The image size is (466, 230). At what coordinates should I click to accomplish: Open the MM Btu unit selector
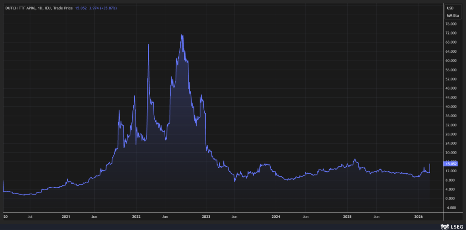tap(452, 16)
